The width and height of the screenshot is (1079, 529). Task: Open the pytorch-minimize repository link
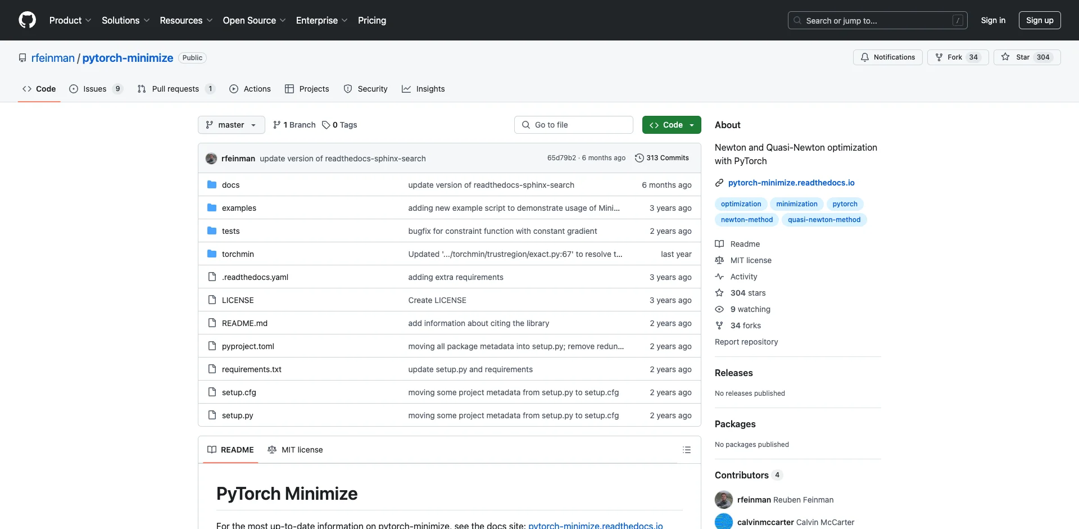coord(128,58)
